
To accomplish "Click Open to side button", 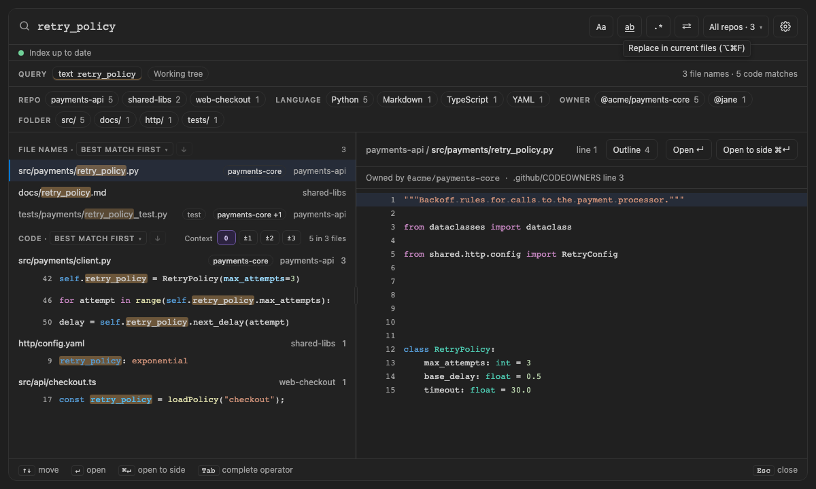I will pyautogui.click(x=757, y=149).
